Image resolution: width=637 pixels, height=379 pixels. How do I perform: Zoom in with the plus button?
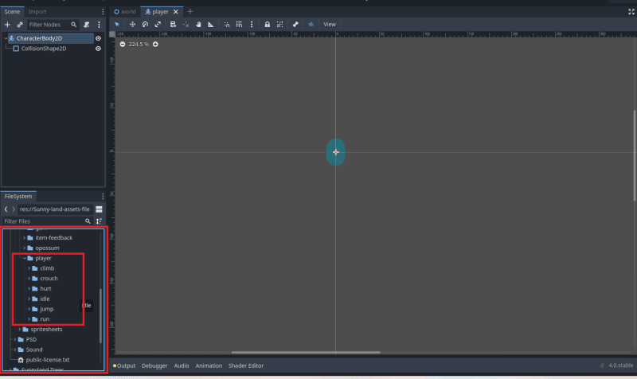coord(155,45)
